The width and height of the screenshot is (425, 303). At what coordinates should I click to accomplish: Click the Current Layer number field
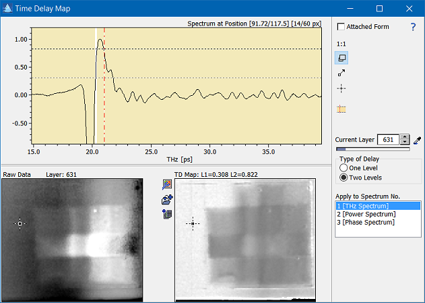pyautogui.click(x=388, y=140)
